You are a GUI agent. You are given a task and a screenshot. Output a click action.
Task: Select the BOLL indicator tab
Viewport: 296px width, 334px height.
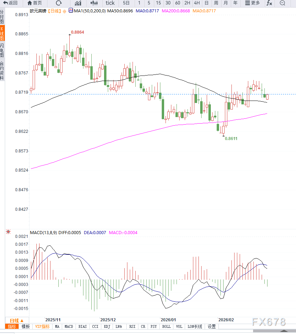coord(166,326)
